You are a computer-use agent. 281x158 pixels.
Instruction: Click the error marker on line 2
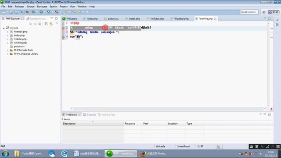coord(63,28)
